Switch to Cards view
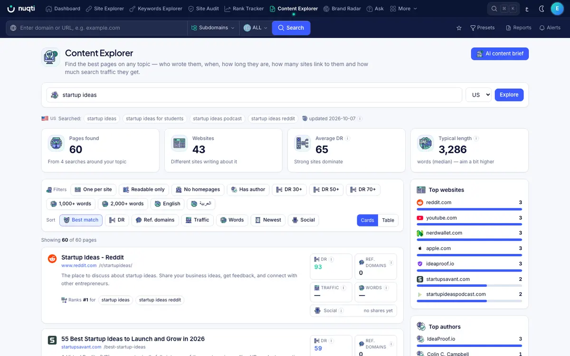The image size is (570, 356). click(x=368, y=220)
